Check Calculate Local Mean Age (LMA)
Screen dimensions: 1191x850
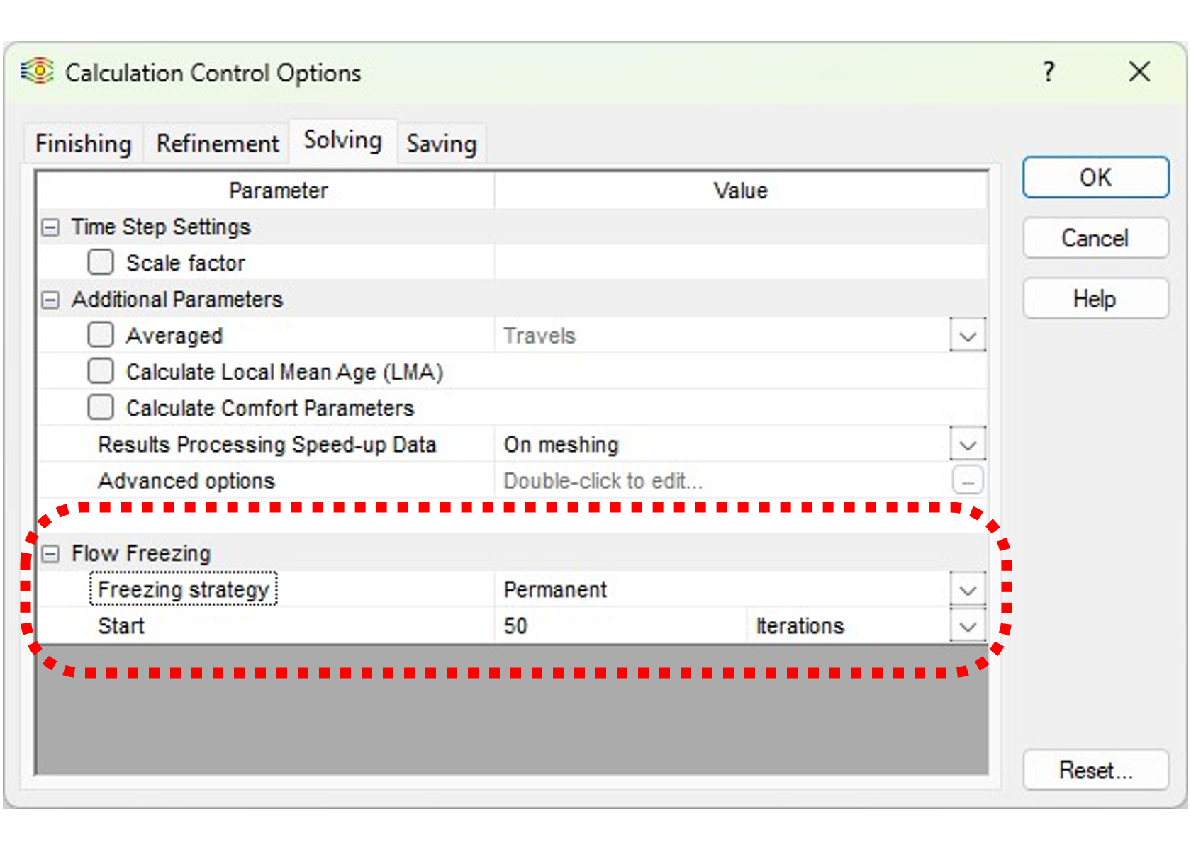coord(101,370)
